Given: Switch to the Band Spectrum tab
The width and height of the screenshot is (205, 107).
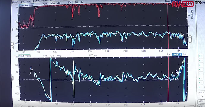Looking at the screenshot, I should pos(22,2).
